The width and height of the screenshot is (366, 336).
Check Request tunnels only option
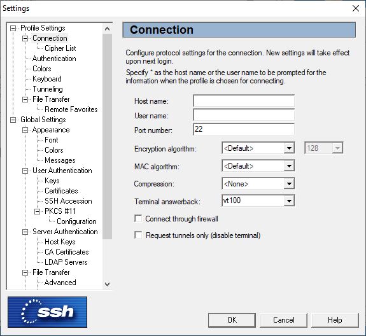(x=138, y=235)
